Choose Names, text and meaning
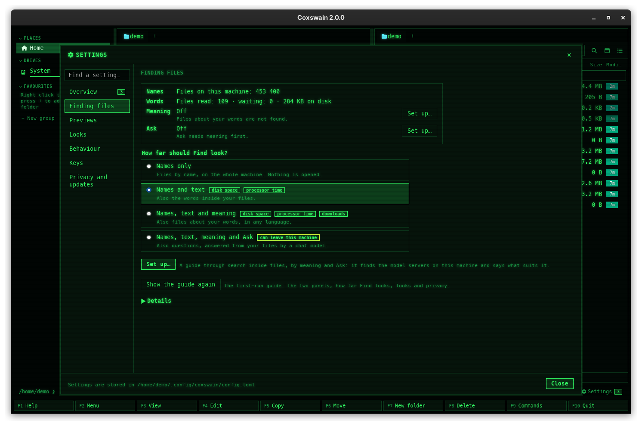Image resolution: width=642 pixels, height=426 pixels. [275, 218]
